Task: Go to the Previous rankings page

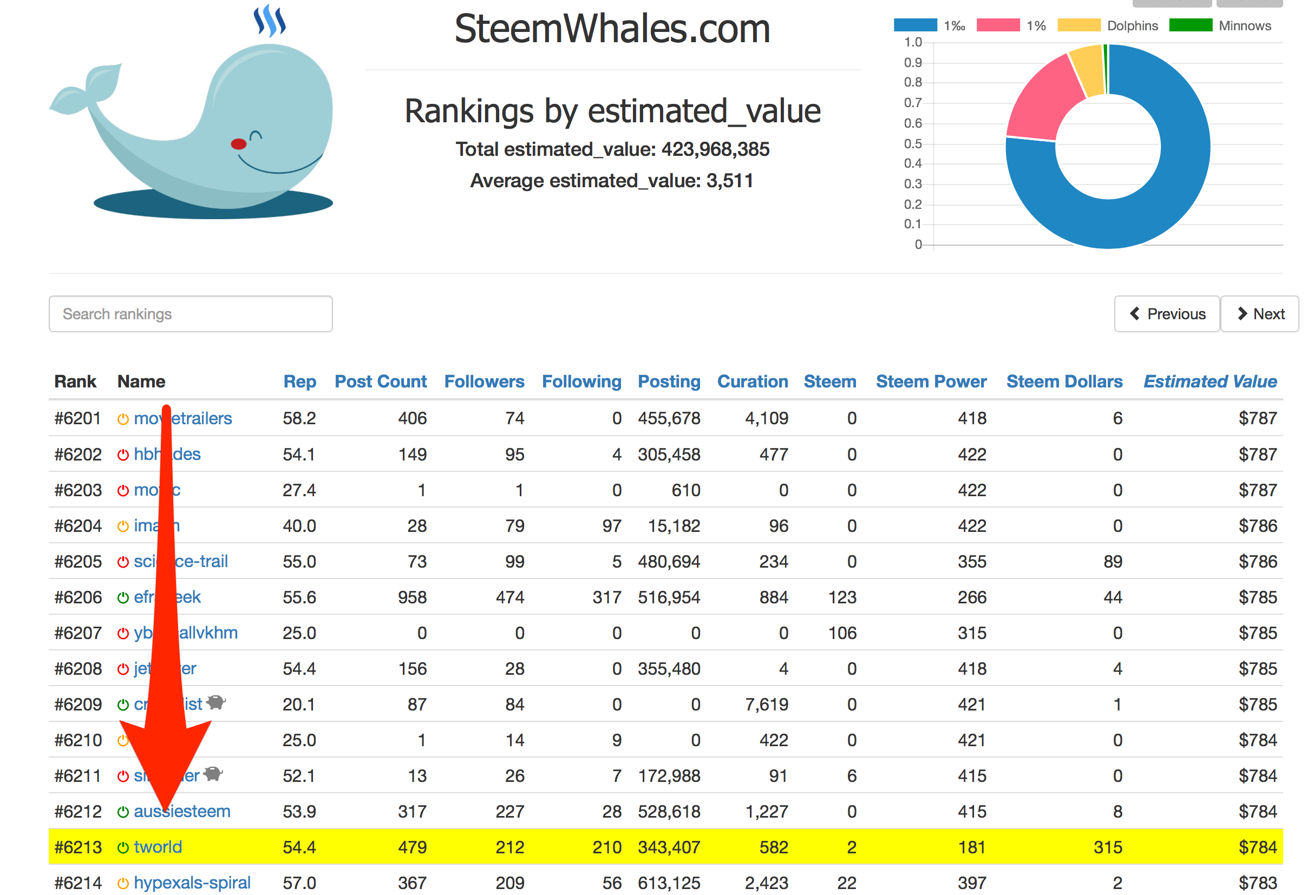Action: click(x=1167, y=314)
